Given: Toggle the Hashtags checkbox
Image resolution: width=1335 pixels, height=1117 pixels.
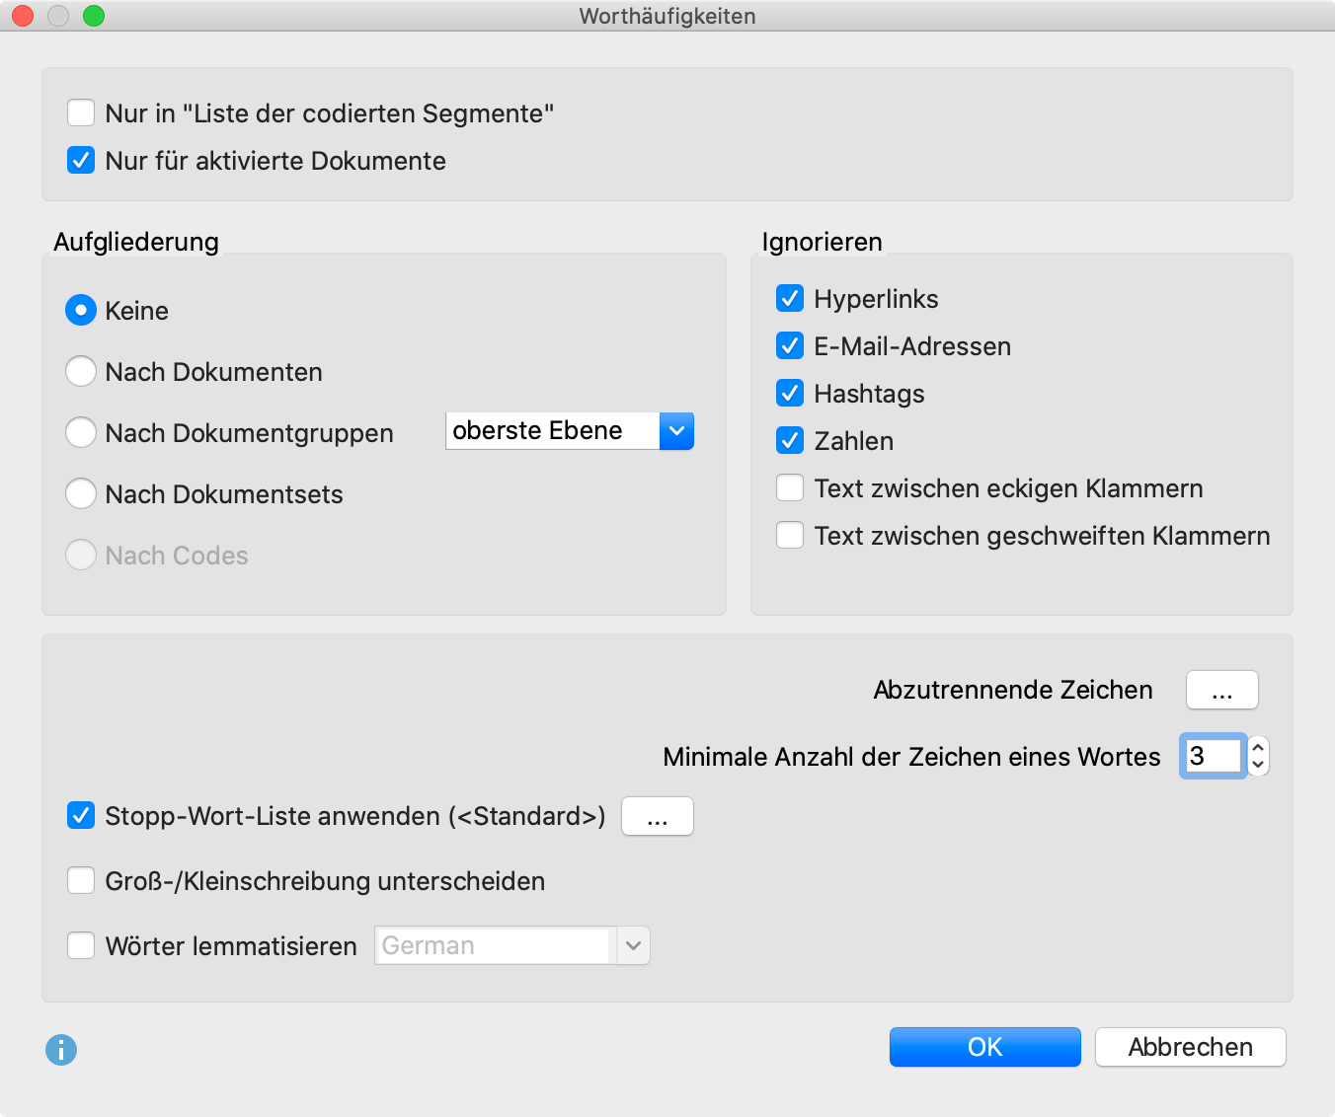Looking at the screenshot, I should tap(790, 393).
